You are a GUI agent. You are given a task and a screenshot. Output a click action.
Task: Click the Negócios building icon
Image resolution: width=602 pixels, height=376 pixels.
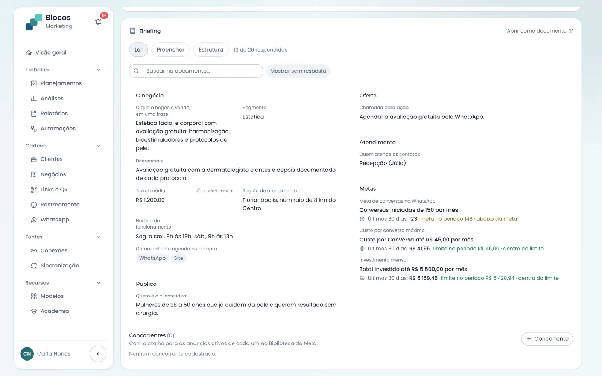pos(34,174)
